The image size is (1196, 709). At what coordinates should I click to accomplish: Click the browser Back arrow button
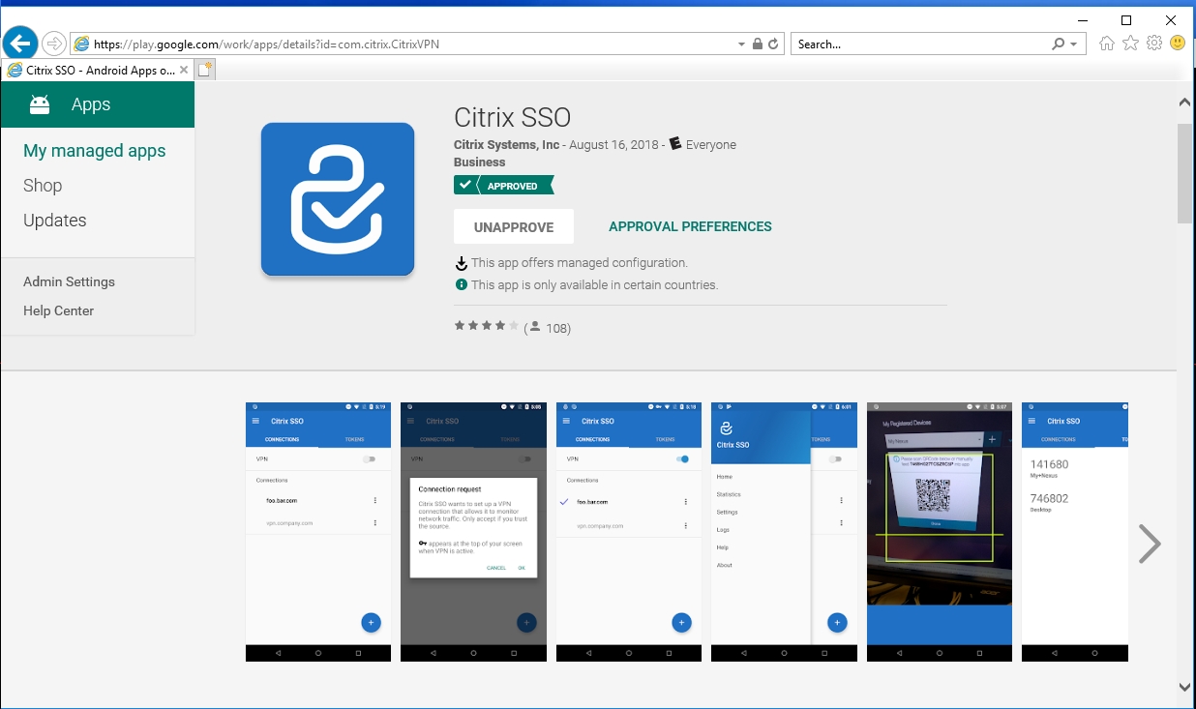(20, 44)
